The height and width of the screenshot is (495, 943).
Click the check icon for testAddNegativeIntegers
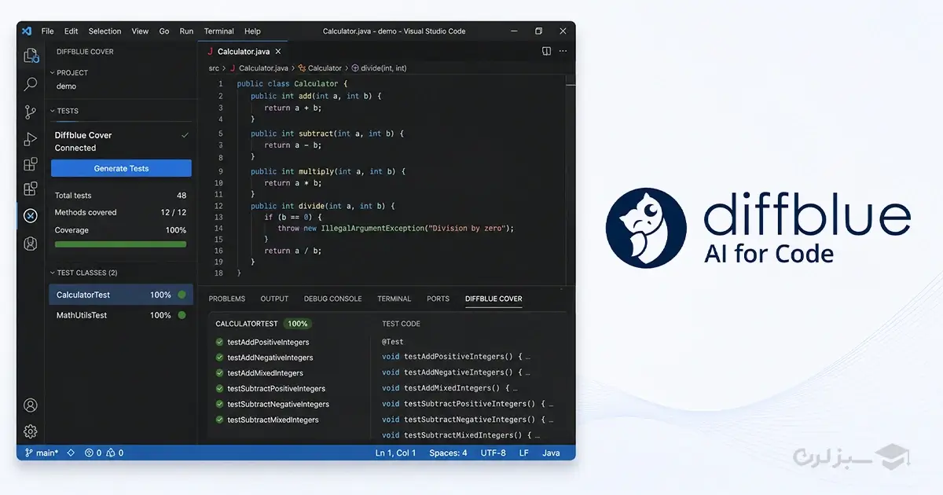(220, 357)
